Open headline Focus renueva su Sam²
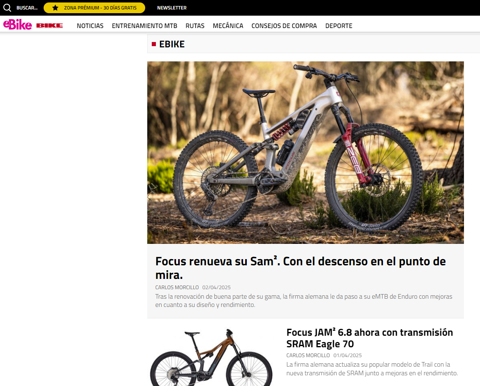 301,268
